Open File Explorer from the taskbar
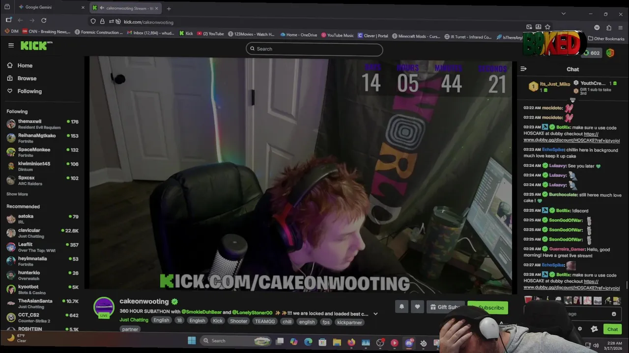Viewport: 629px width, 353px height. [337, 342]
